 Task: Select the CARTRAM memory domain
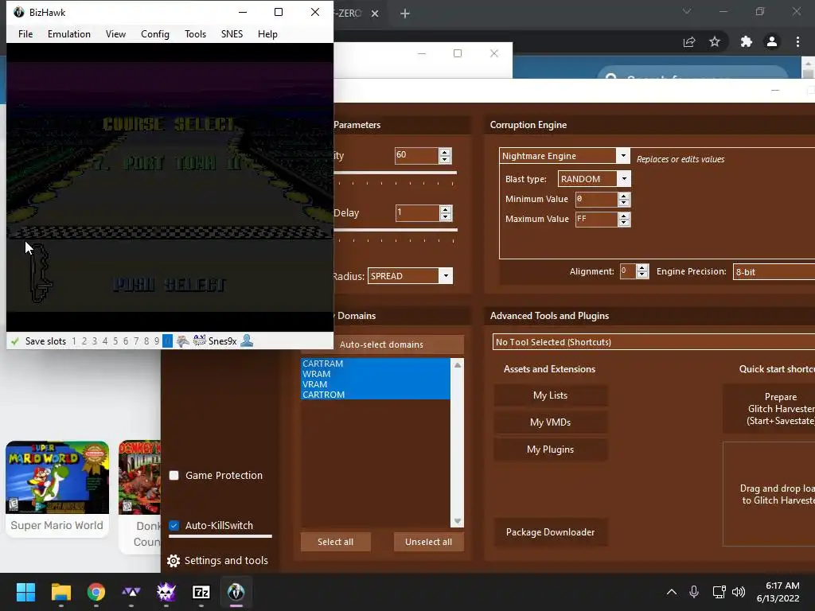[376, 364]
